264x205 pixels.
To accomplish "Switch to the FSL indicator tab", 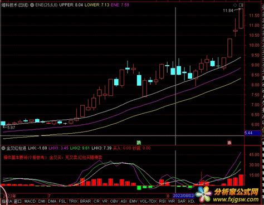I will (x=62, y=201).
